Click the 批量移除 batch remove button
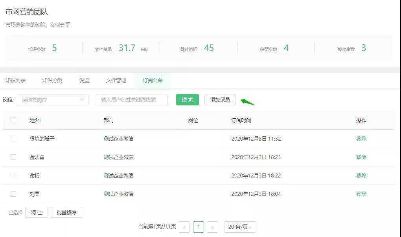Image resolution: width=401 pixels, height=237 pixels. pos(66,212)
